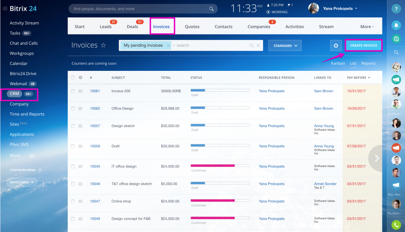Open invoice number 10061 link

point(95,91)
